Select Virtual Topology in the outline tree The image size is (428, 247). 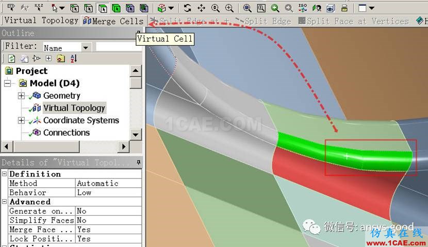(74, 108)
